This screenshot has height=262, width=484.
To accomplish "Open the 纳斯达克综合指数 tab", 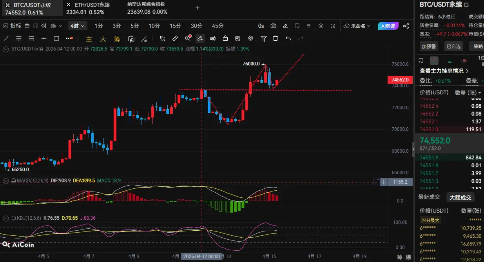I will [x=147, y=8].
